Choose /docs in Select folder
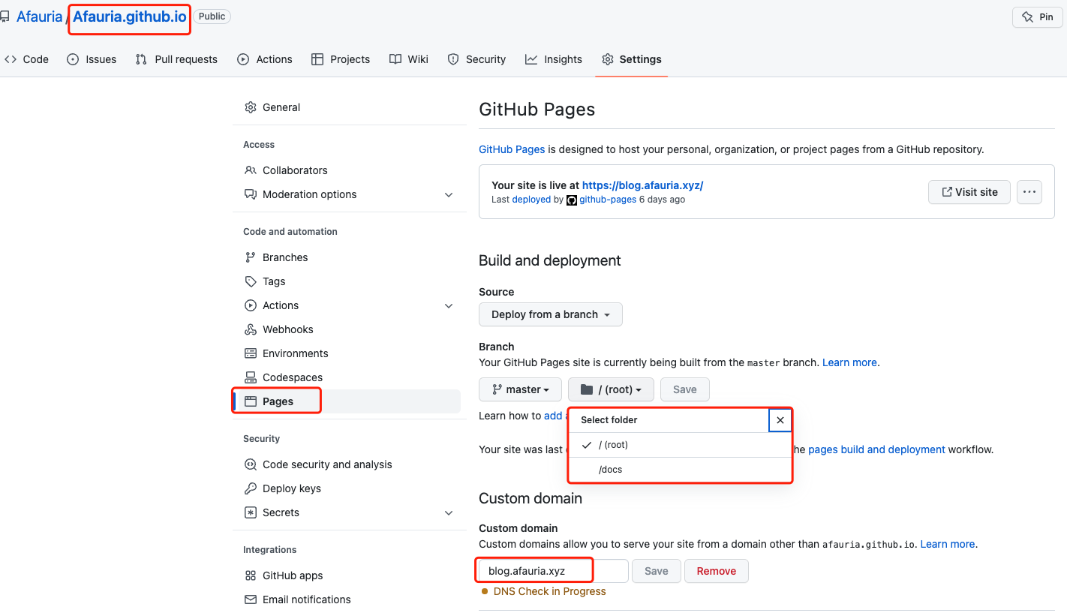The image size is (1067, 613). pos(680,470)
